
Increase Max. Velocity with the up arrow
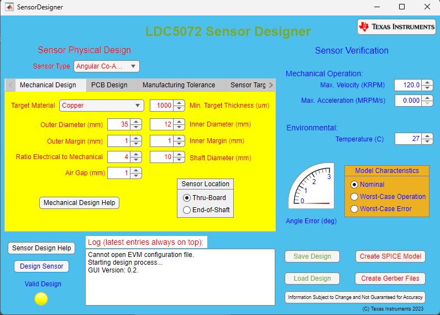pyautogui.click(x=427, y=82)
